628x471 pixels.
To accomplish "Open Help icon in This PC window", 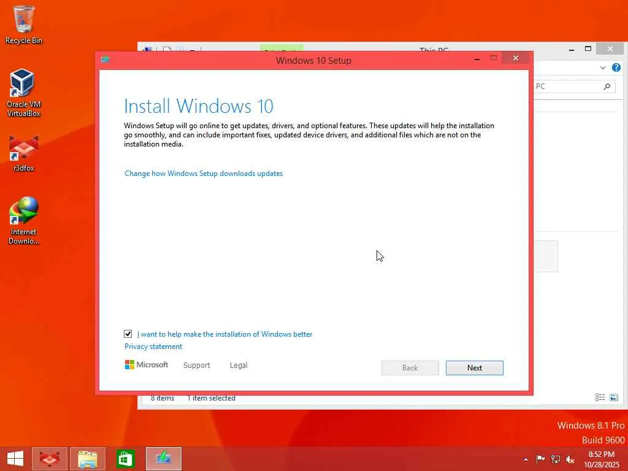I will pos(616,67).
